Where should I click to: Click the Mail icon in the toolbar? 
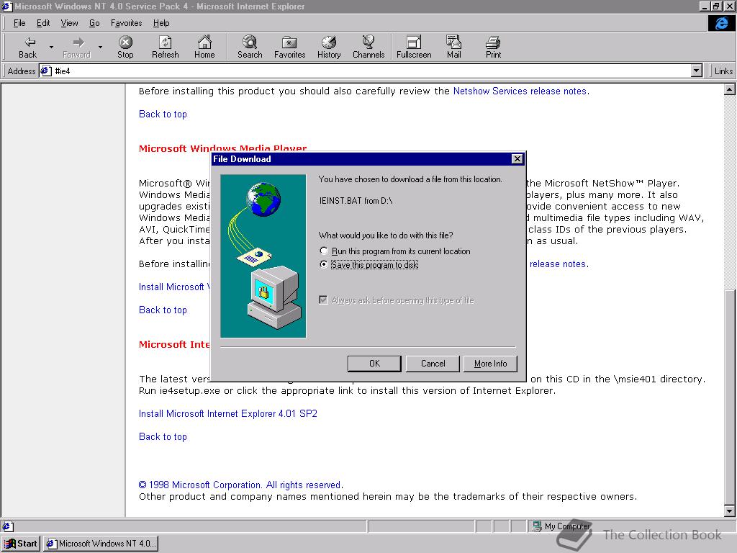(x=453, y=46)
